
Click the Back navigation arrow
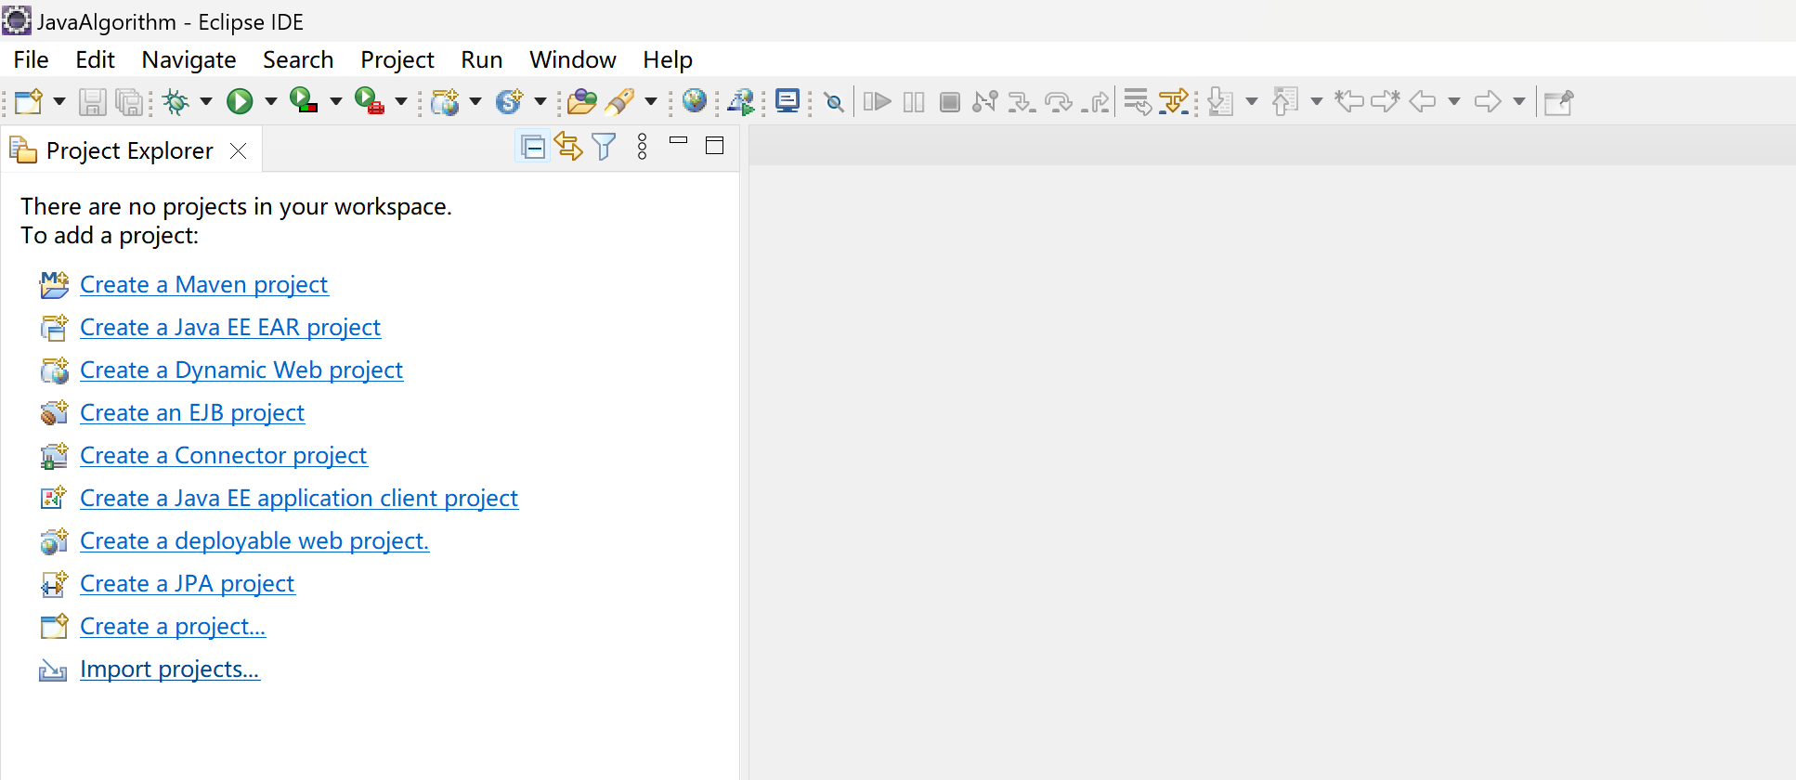[1423, 101]
